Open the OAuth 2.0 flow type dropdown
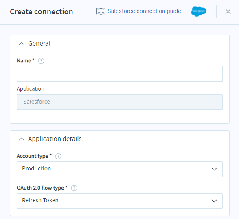Image resolution: width=239 pixels, height=219 pixels. point(120,201)
